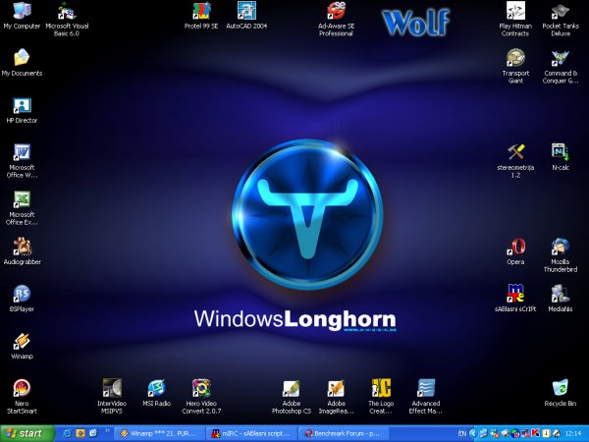Open Ad-Aware SE Professional shortcut

click(x=336, y=19)
